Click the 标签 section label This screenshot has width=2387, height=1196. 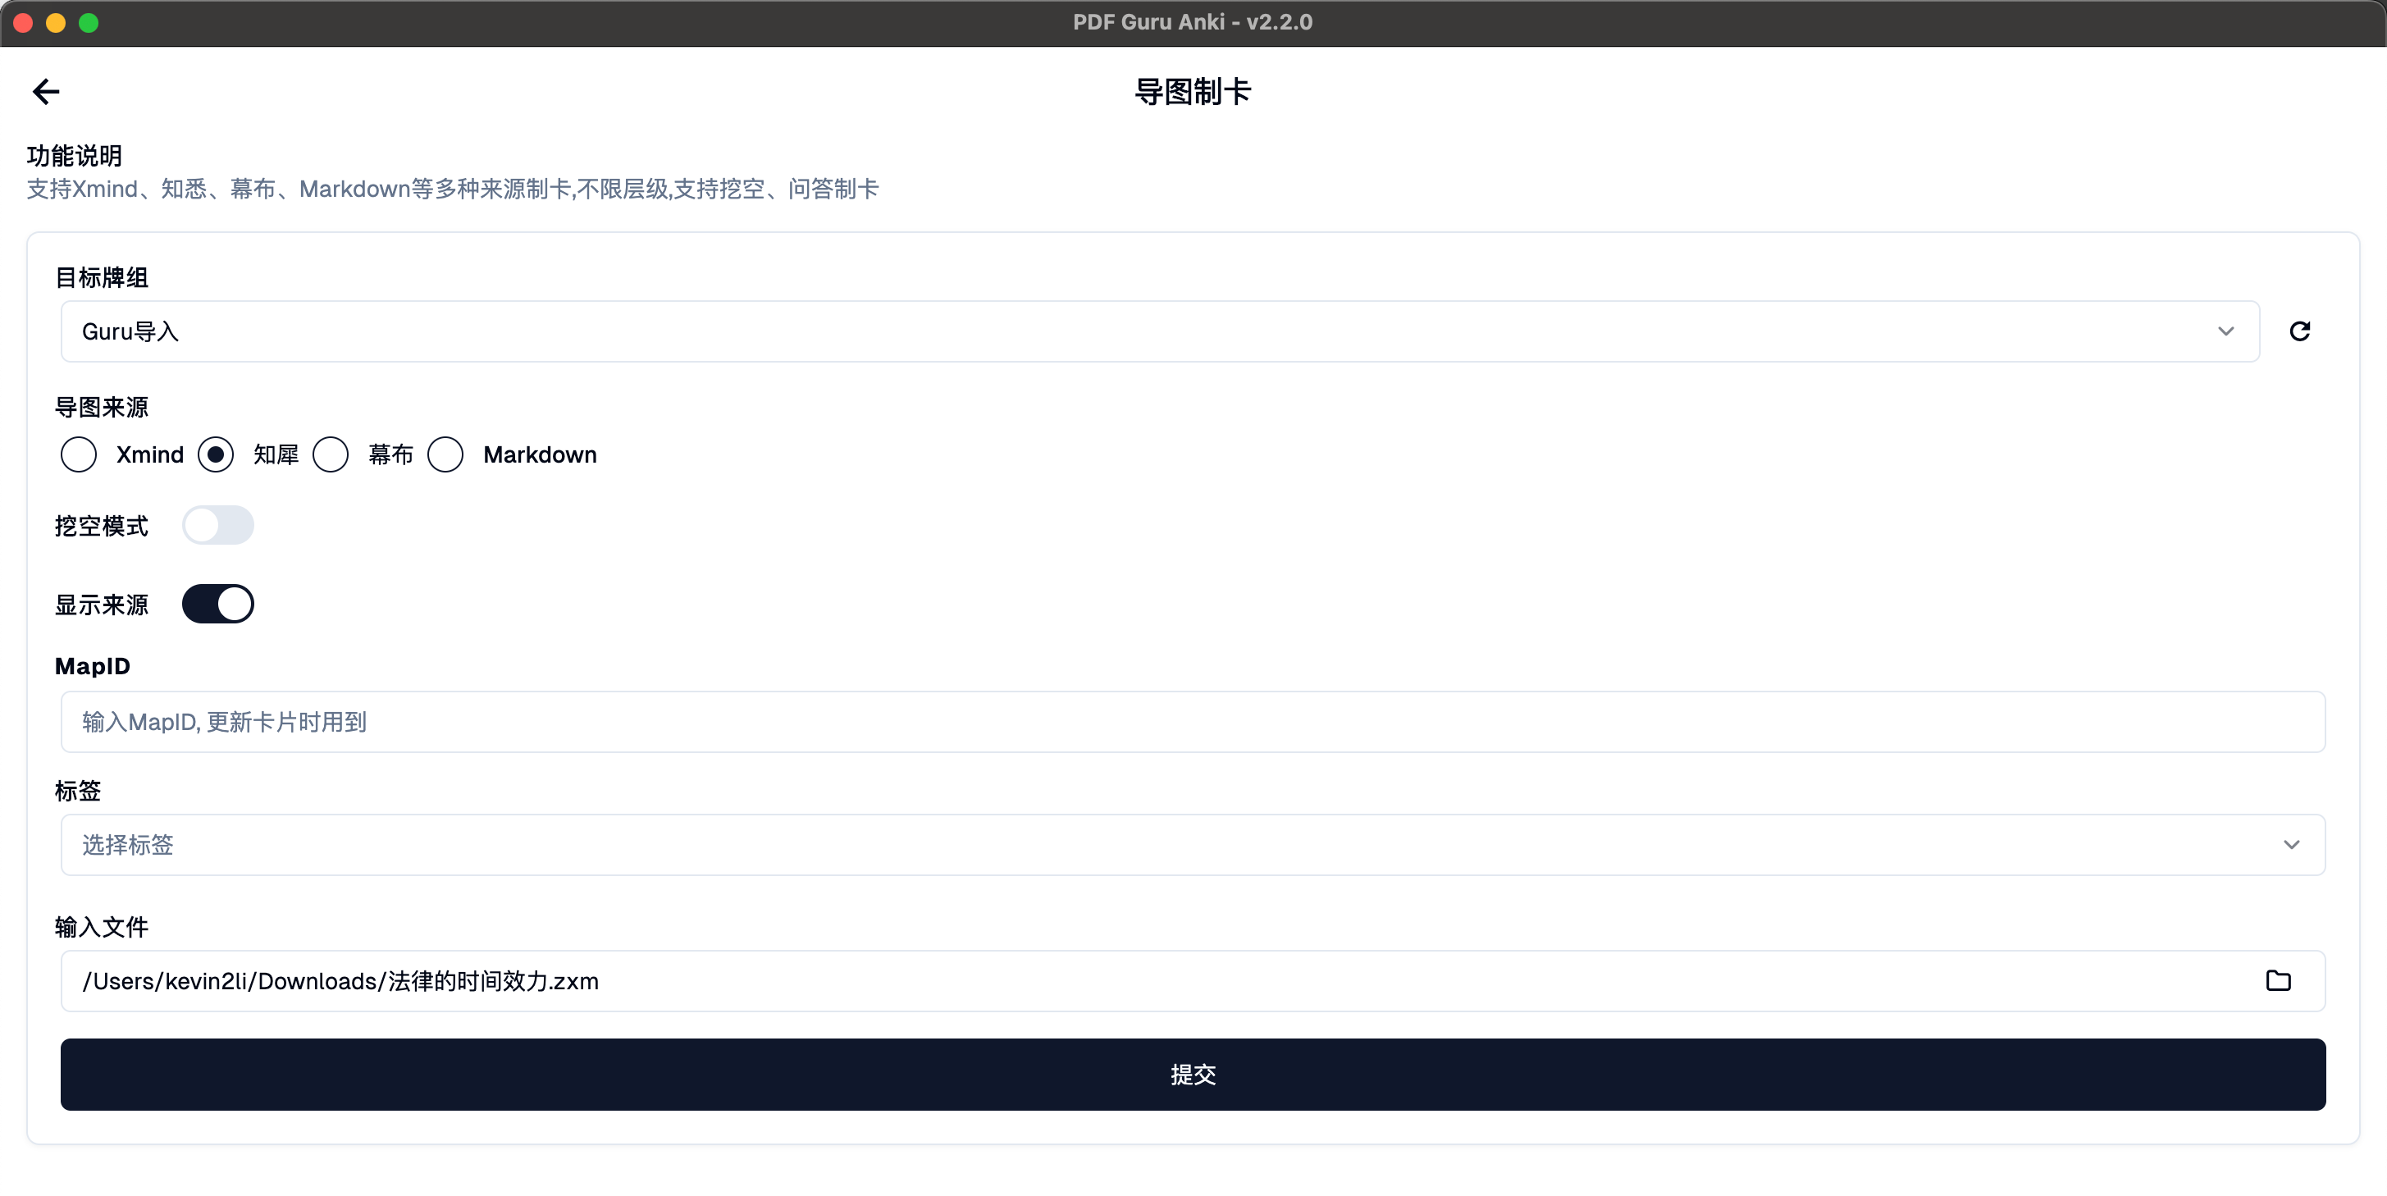coord(78,791)
